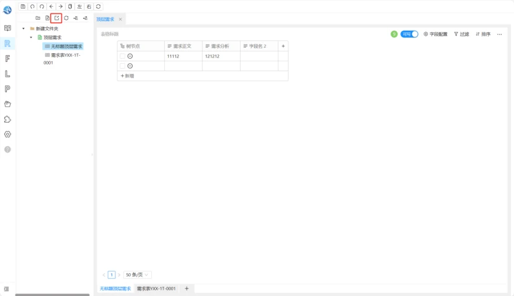Open the P module in sidebar

[7, 89]
